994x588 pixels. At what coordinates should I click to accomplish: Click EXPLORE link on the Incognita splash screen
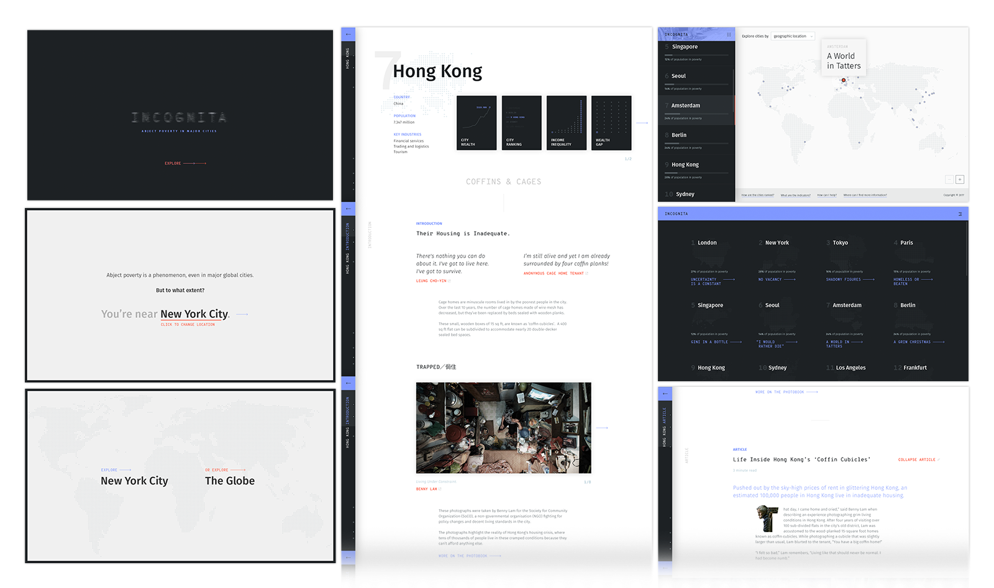(x=185, y=163)
